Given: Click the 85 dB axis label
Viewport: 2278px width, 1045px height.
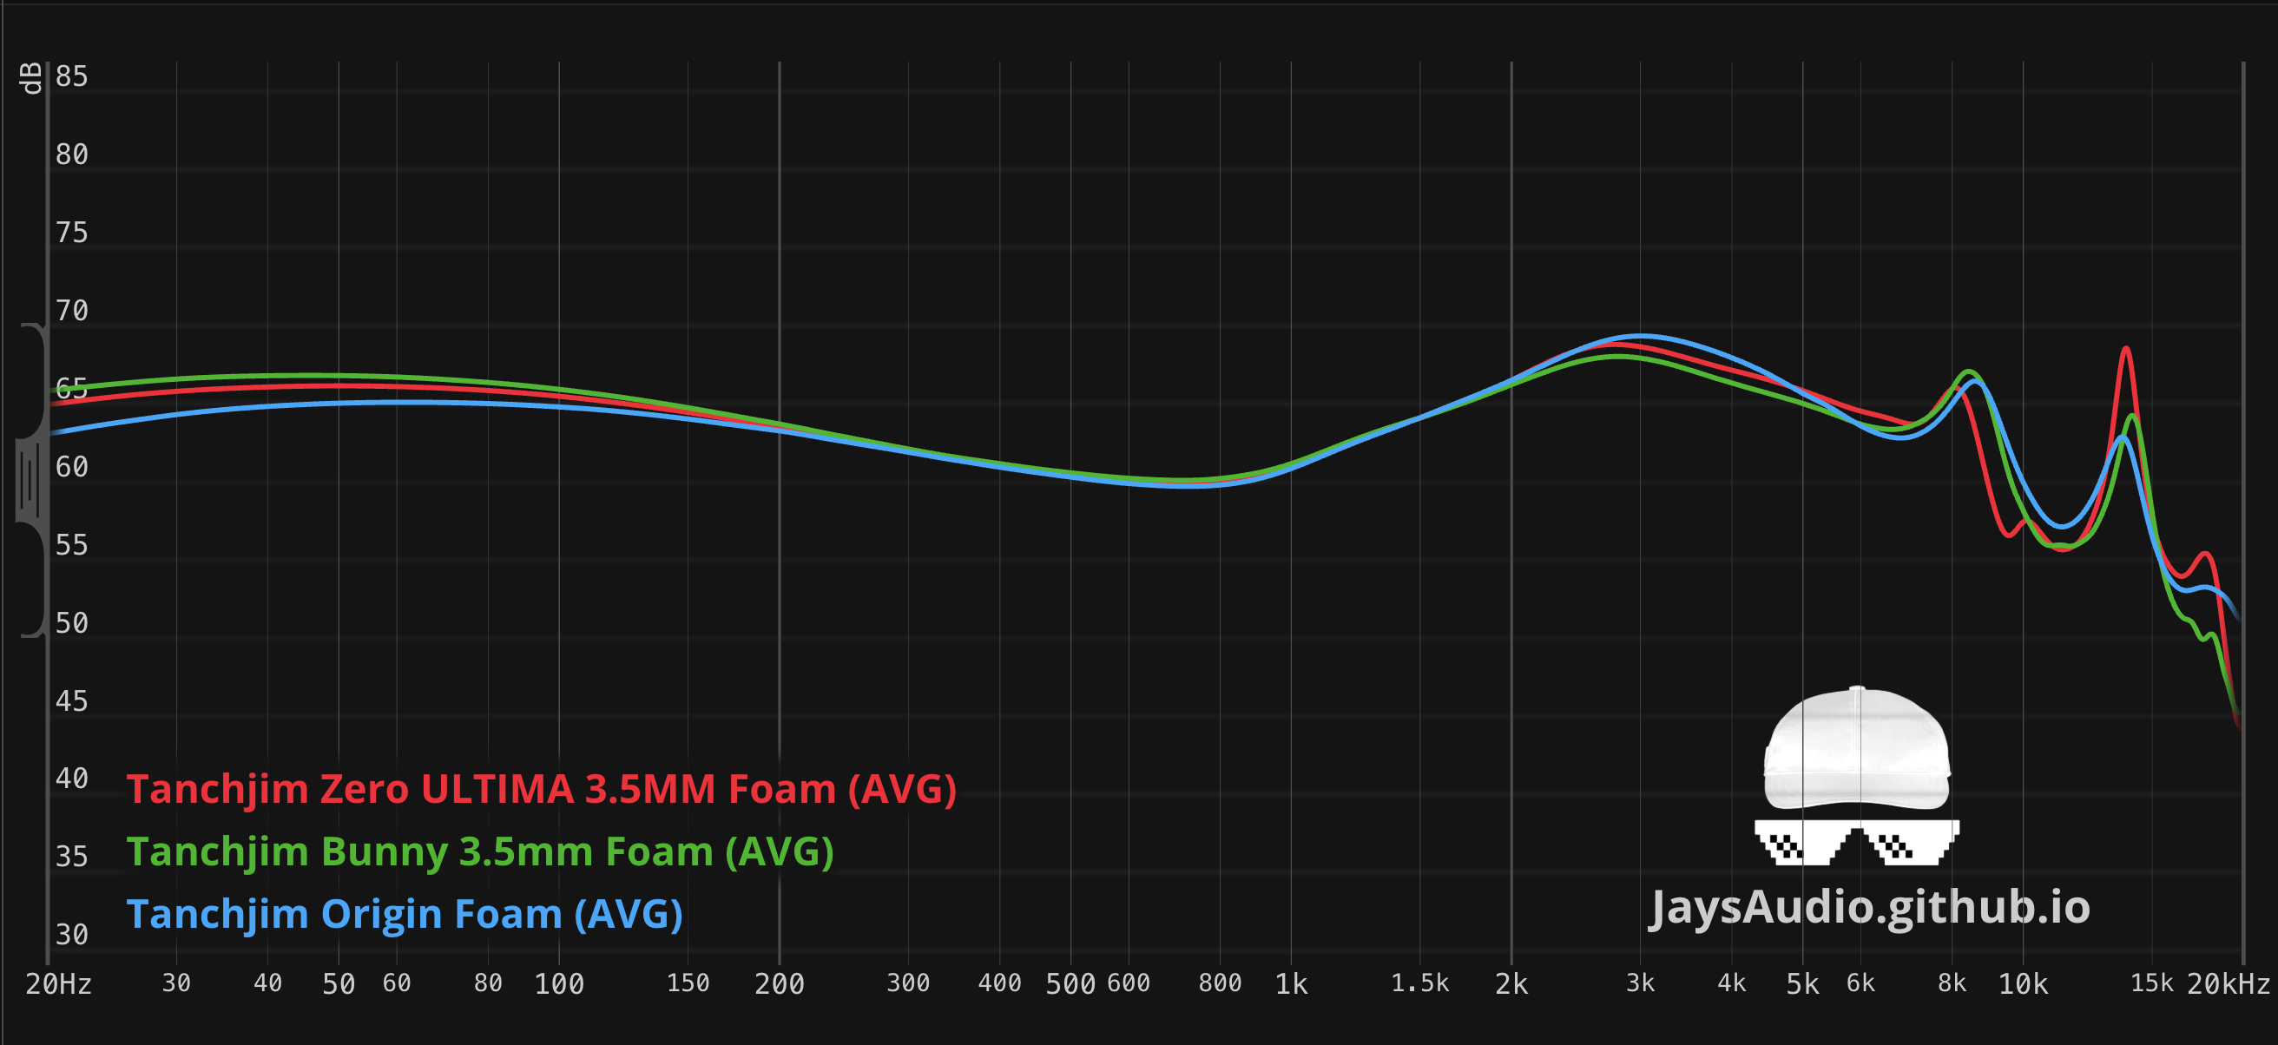Looking at the screenshot, I should tap(72, 77).
